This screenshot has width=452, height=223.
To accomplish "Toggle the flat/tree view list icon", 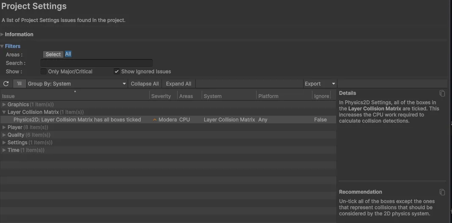I will (19, 84).
